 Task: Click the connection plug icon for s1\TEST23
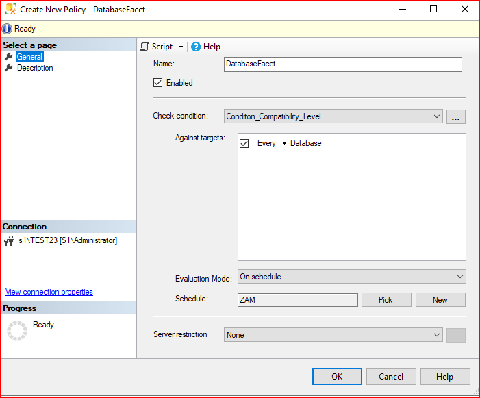(9, 241)
